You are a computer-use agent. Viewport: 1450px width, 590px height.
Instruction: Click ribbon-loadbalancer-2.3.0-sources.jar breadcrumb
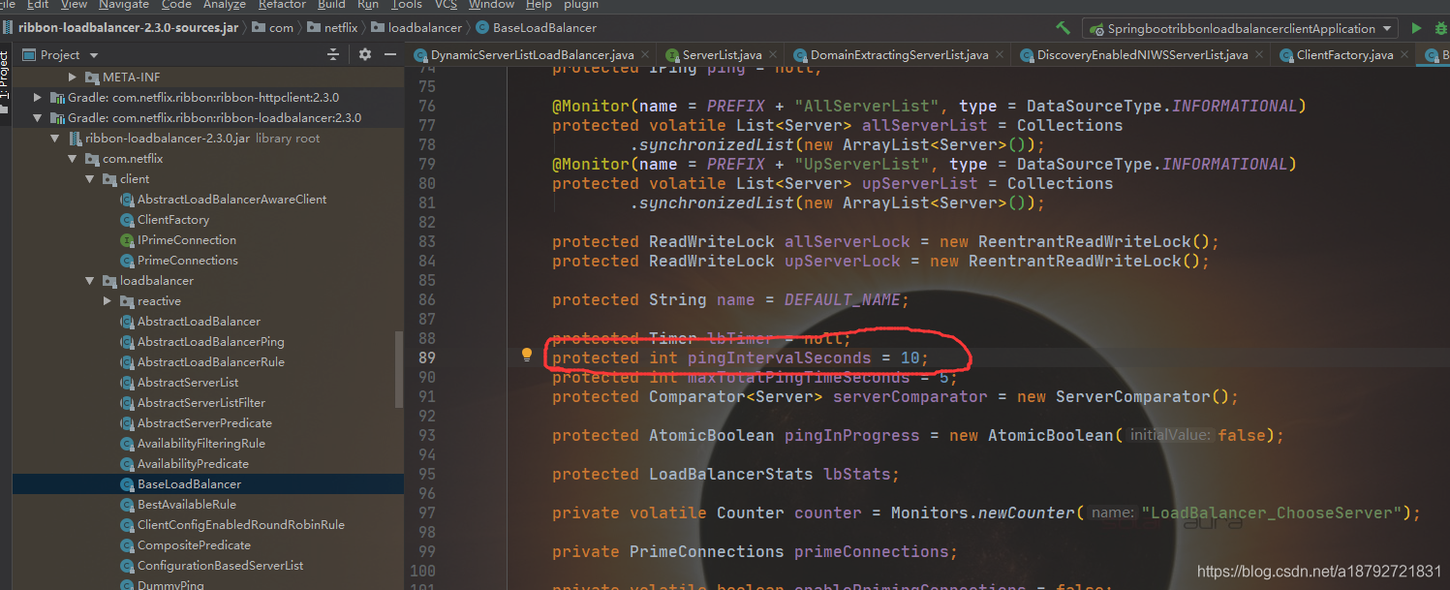coord(128,27)
